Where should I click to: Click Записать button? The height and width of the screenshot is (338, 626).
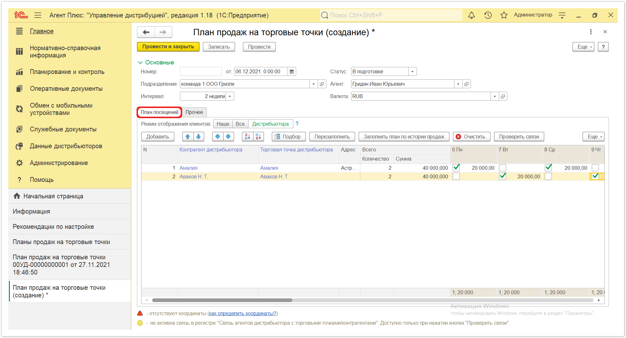coord(219,47)
